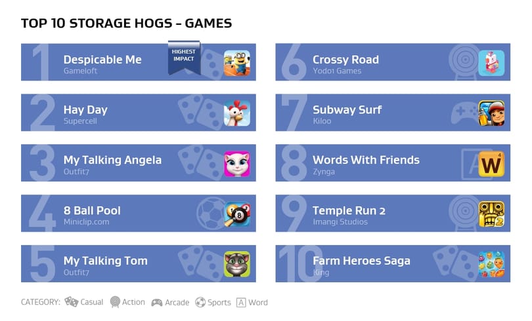Select the Hay Day chicken app icon

[237, 113]
